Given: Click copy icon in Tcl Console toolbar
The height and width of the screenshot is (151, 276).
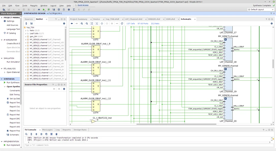Looking at the screenshot, I should [x=46, y=134].
